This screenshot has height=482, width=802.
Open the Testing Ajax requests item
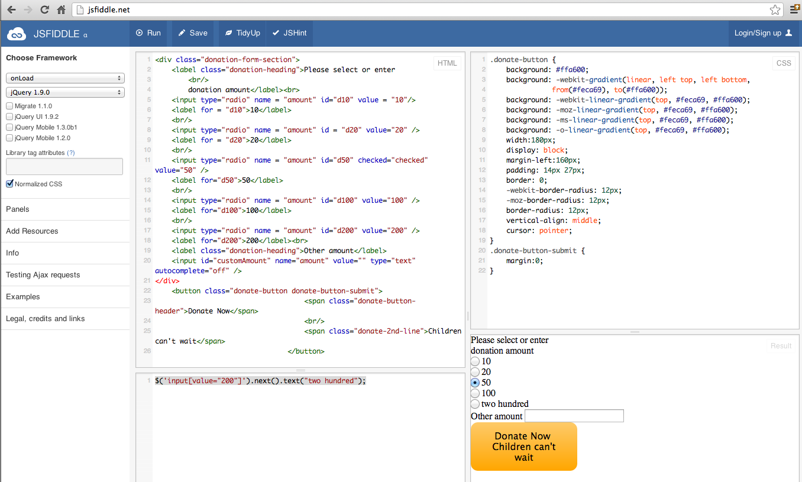tap(43, 275)
